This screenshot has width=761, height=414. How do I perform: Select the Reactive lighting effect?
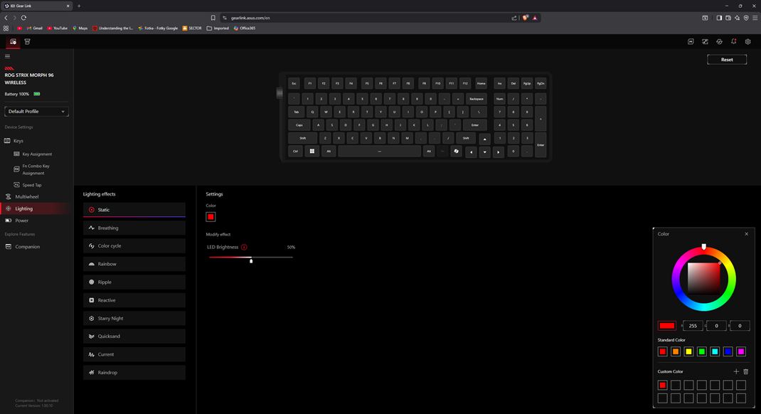pyautogui.click(x=134, y=300)
